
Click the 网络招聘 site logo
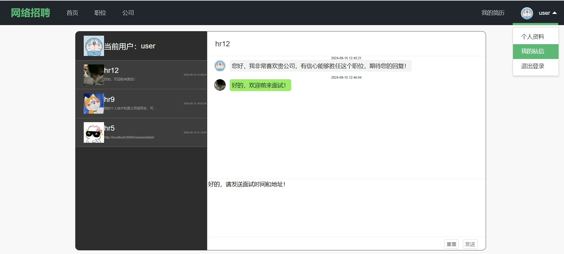30,13
